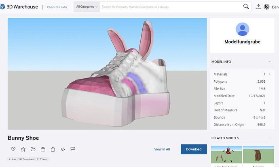Viewport: 279px width, 167px height.
Task: Open the Check Out Labs link
Action: [57, 7]
